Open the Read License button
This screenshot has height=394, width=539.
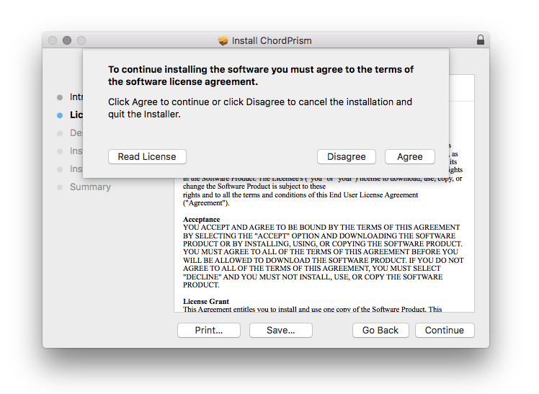147,156
